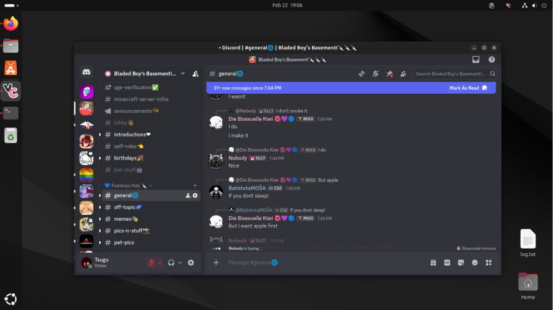Screen dimensions: 553x310
Task: Open the emoji picker
Action: coord(475,263)
